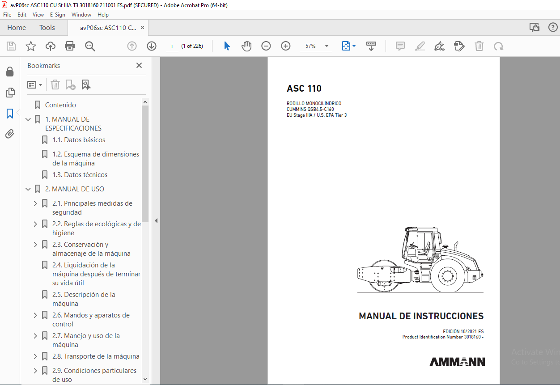Click the add new bookmark icon
The image size is (560, 385).
(70, 85)
